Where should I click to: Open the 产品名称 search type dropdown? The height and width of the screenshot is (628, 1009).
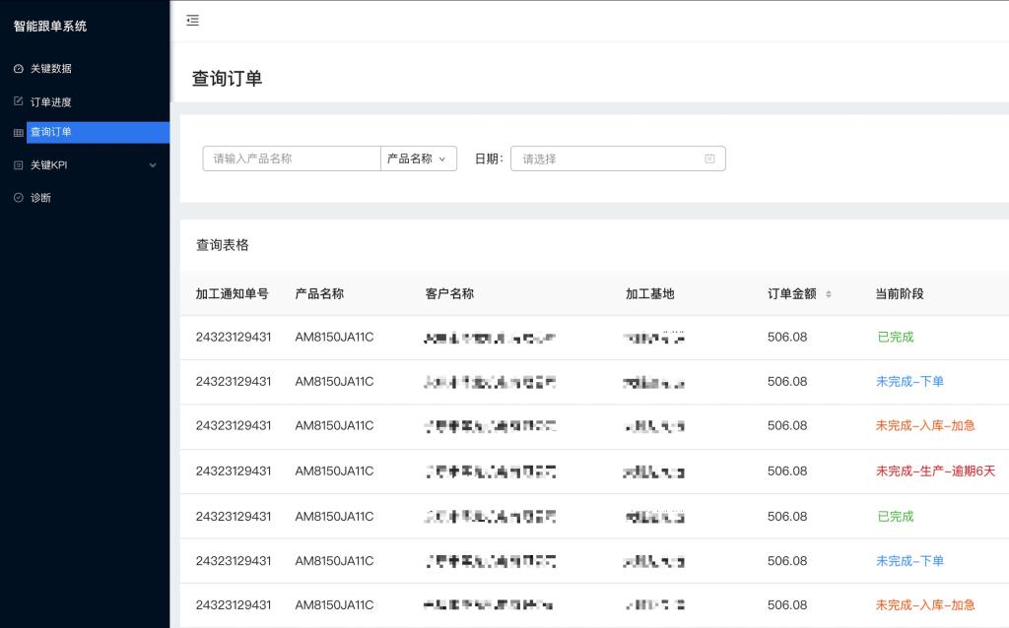[x=418, y=158]
